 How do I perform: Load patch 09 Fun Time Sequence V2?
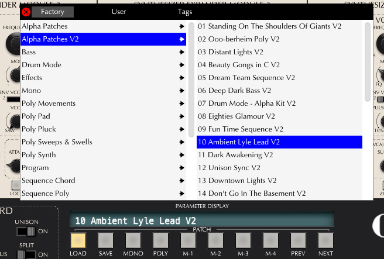(279, 129)
